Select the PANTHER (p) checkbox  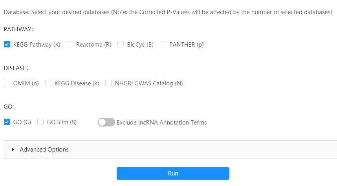pyautogui.click(x=163, y=44)
